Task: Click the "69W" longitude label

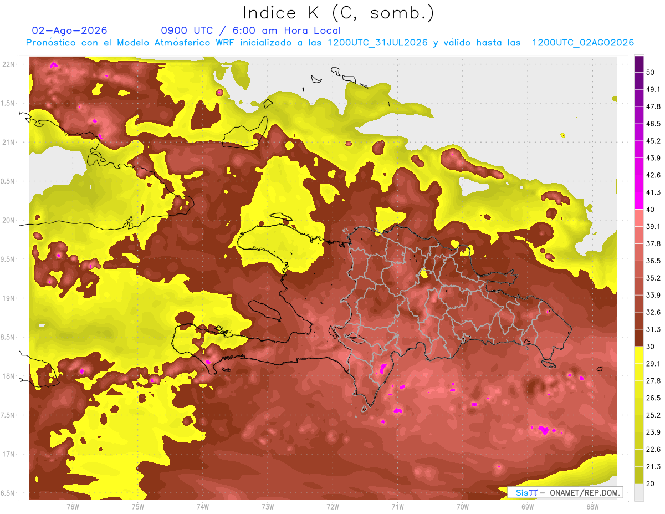Action: [528, 506]
